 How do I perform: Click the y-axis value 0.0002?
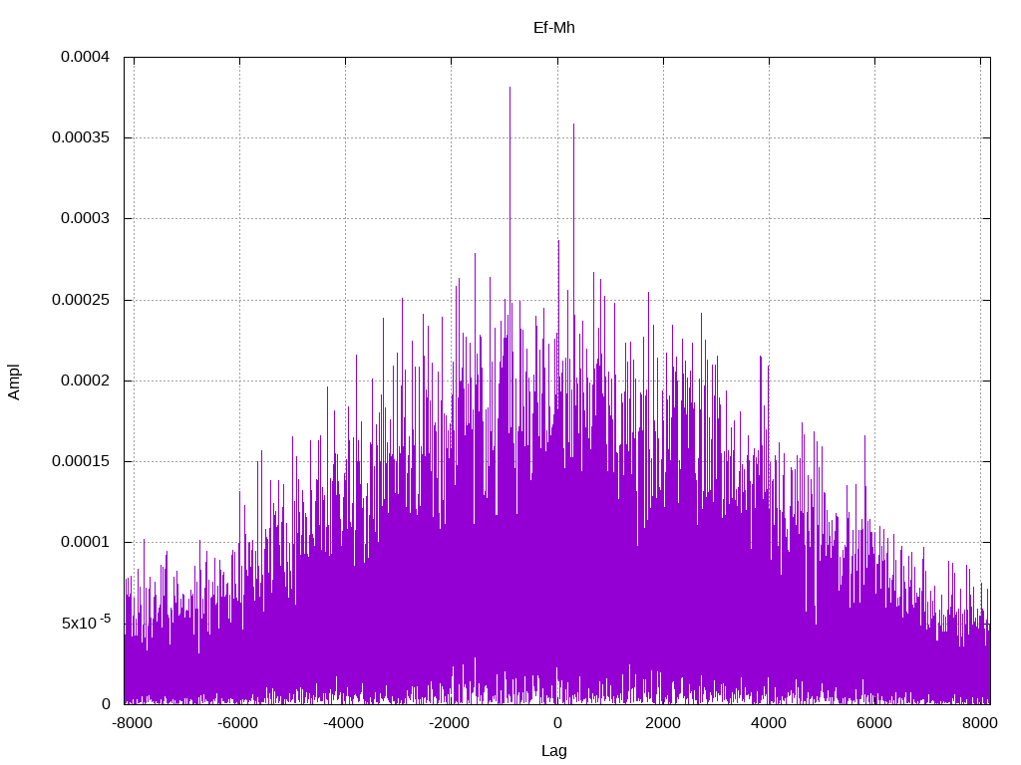coord(86,380)
